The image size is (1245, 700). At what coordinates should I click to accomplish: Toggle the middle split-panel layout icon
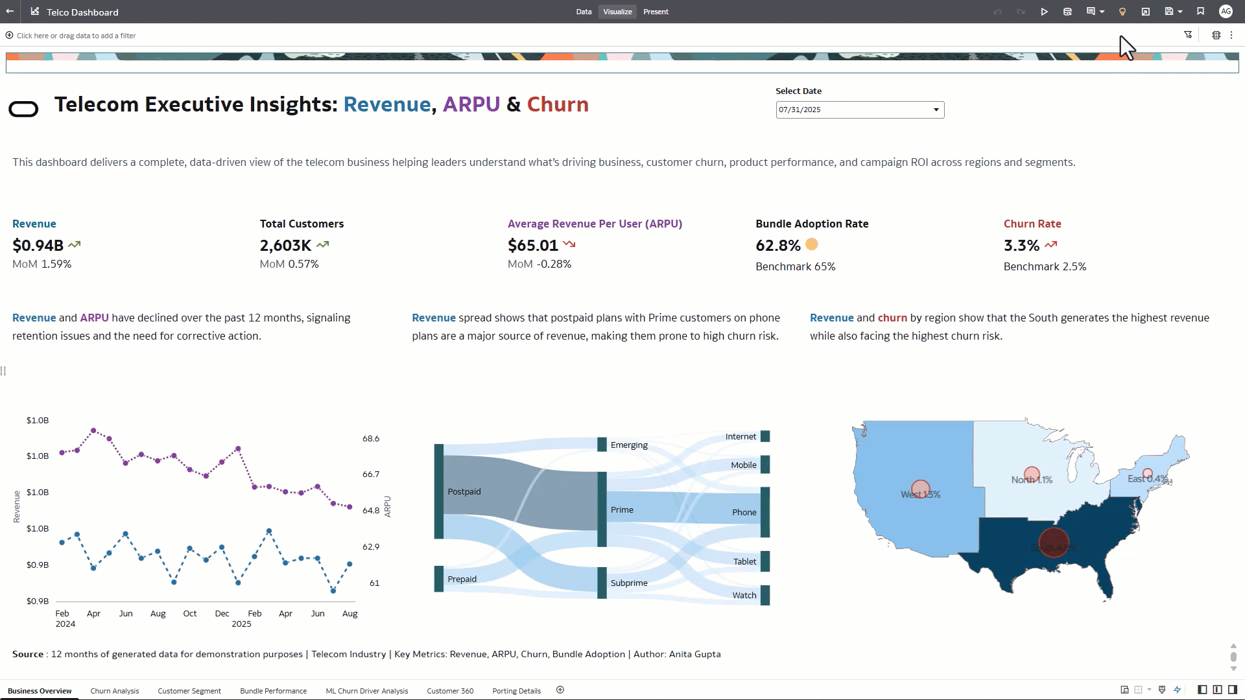pyautogui.click(x=1217, y=690)
